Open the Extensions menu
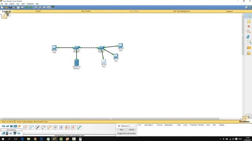This screenshot has height=141, width=252. 30,4
